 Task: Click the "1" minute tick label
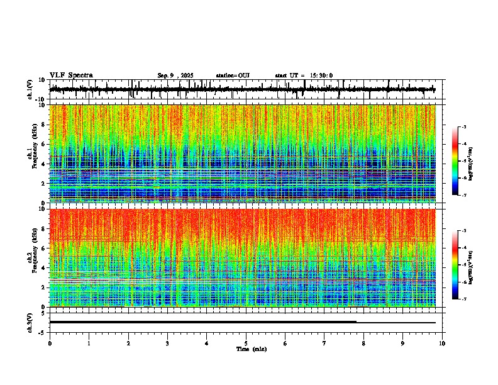coord(89,343)
